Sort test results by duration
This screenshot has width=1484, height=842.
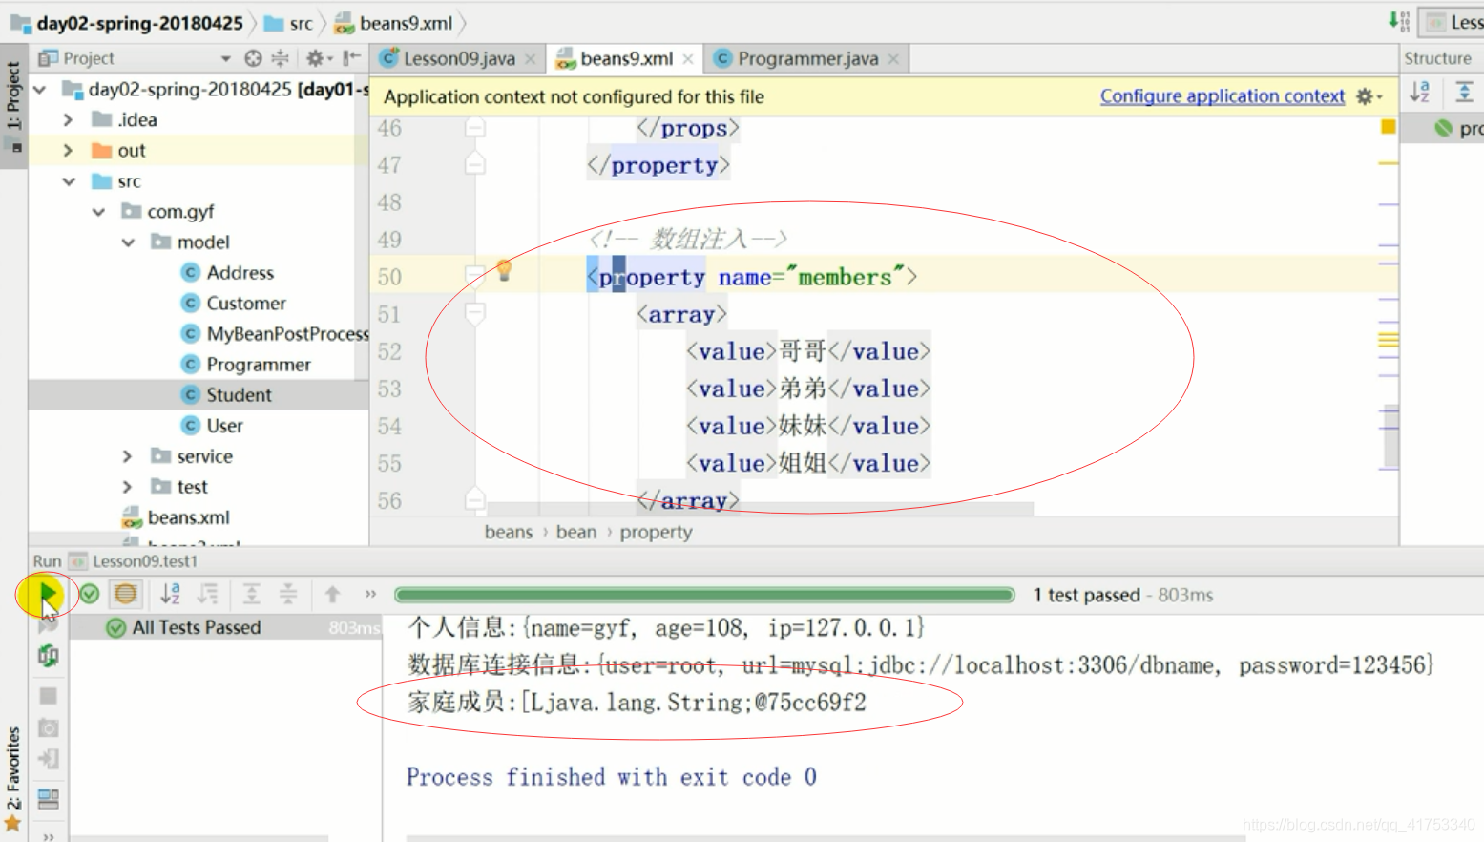tap(207, 595)
